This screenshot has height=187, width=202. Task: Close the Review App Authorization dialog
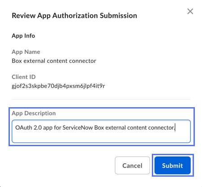(x=190, y=11)
